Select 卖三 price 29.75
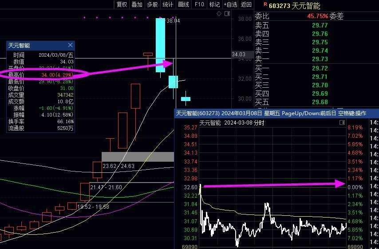Viewport: 379px width, 249px height. (320, 42)
